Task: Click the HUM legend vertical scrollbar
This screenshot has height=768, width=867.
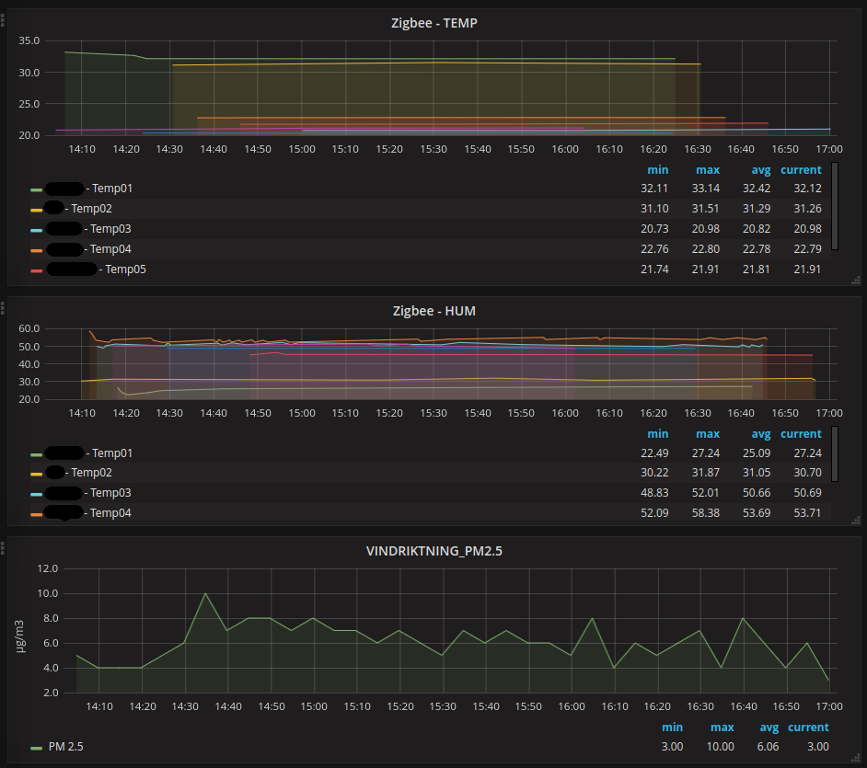Action: coord(835,453)
